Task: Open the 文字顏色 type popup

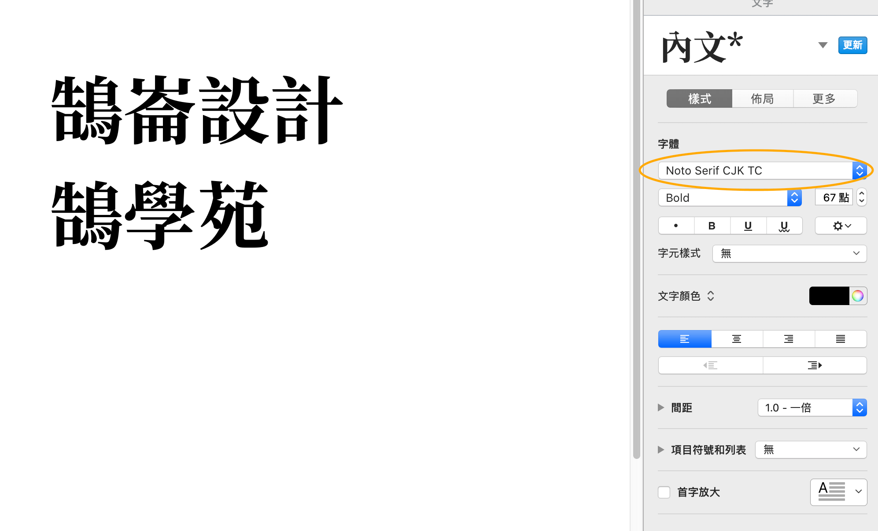Action: (710, 296)
